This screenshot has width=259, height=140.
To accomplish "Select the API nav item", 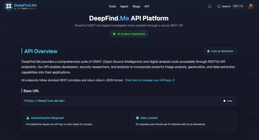I will click(147, 6).
